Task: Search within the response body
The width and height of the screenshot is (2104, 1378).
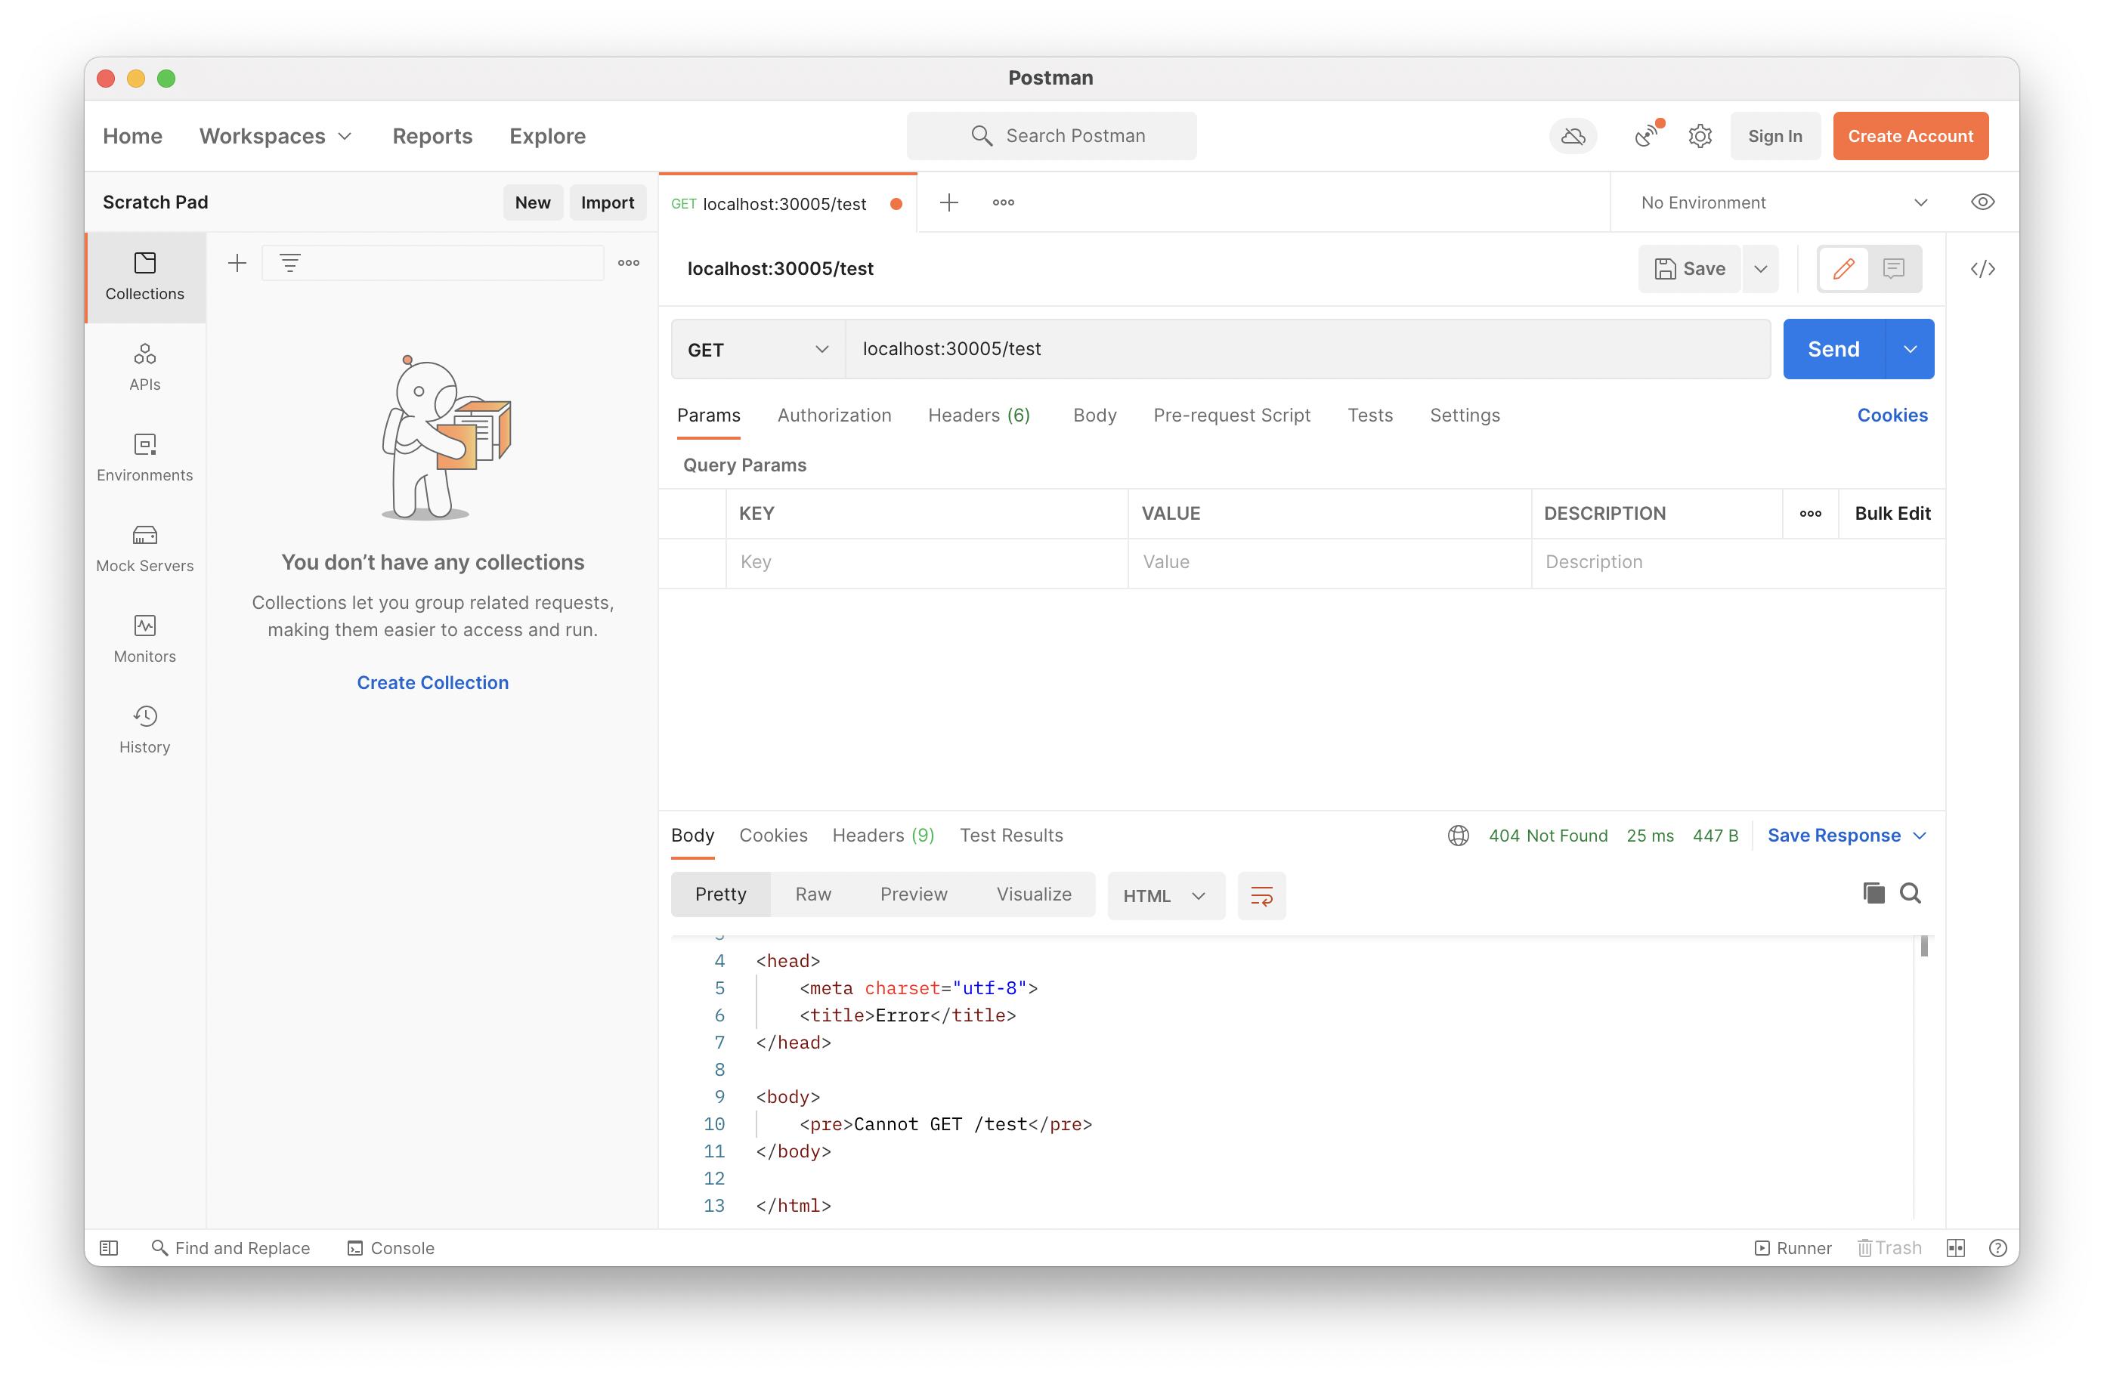Action: tap(1910, 894)
